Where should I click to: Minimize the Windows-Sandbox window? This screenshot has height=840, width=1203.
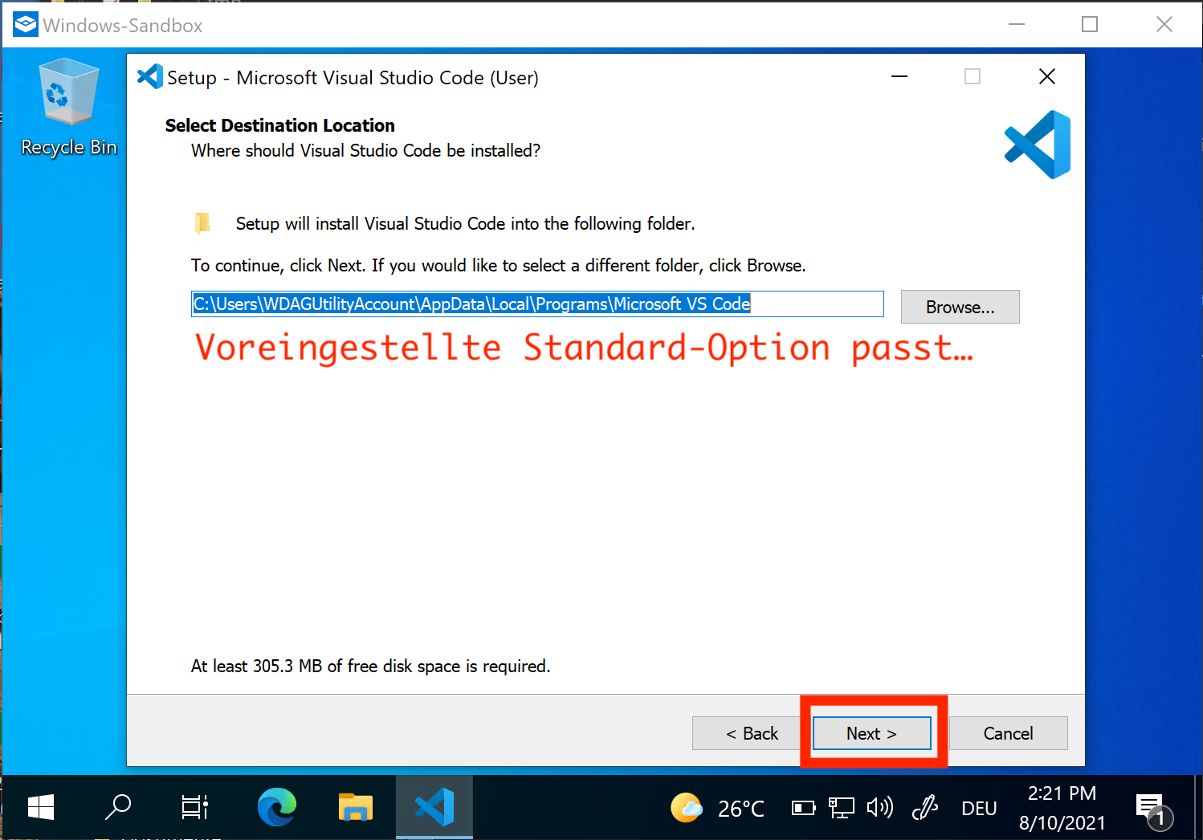1017,25
